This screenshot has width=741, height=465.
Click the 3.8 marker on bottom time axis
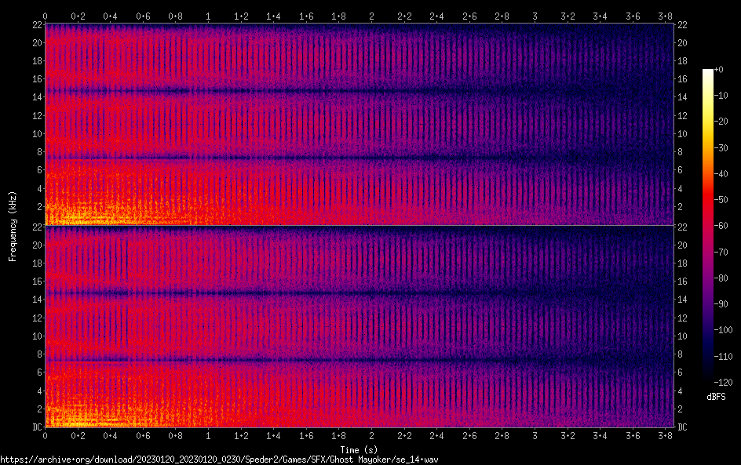666,436
